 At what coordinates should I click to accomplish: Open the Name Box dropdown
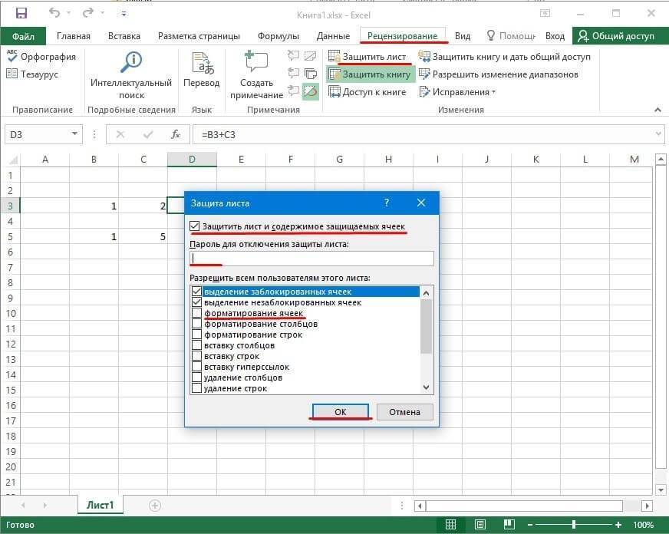pyautogui.click(x=74, y=133)
